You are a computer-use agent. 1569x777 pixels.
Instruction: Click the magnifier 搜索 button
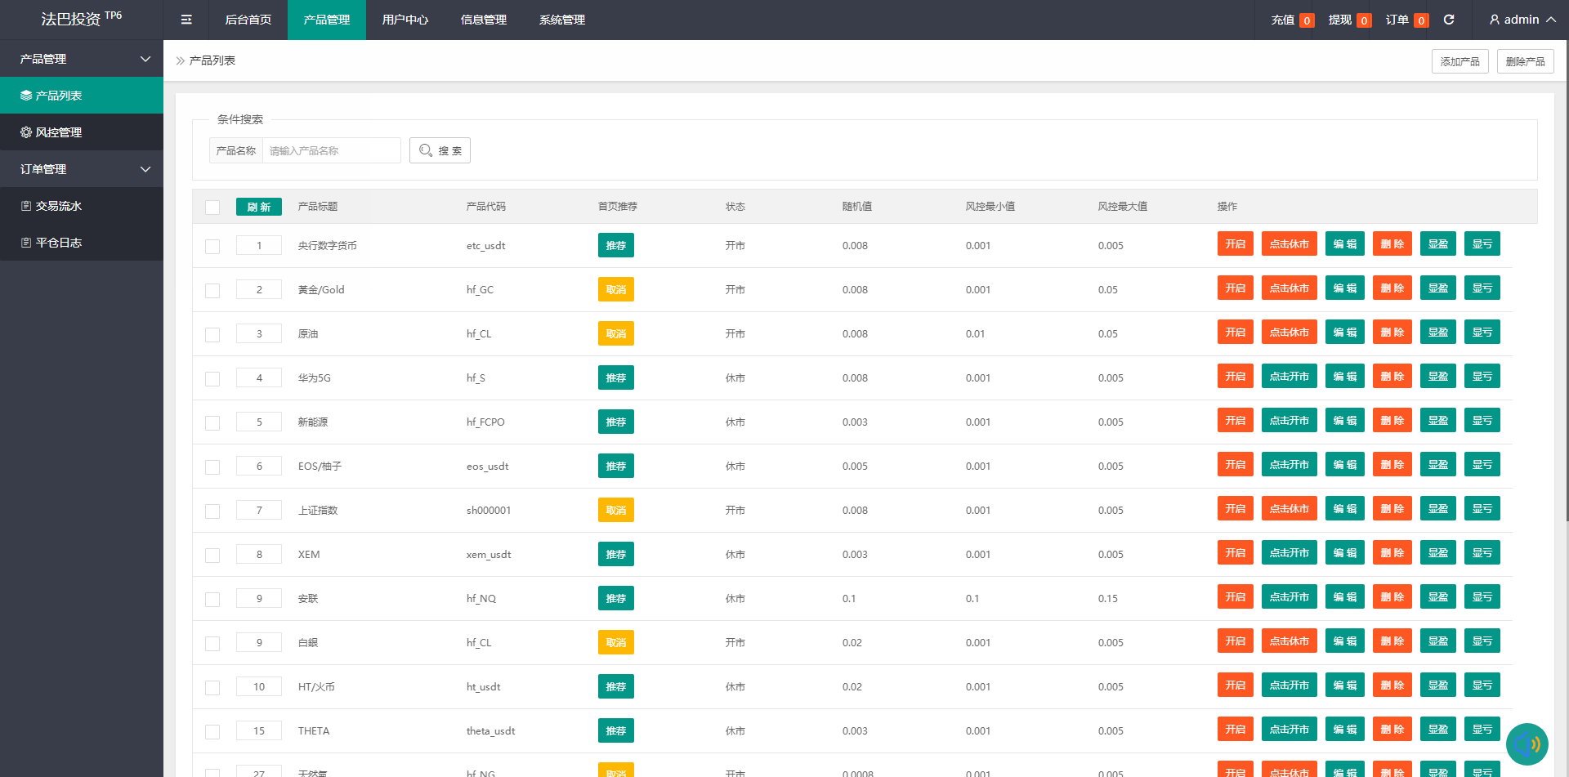coord(440,150)
